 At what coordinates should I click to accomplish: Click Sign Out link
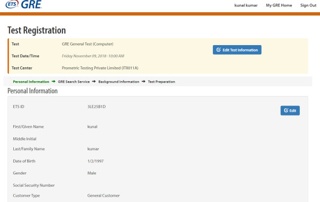tap(308, 5)
